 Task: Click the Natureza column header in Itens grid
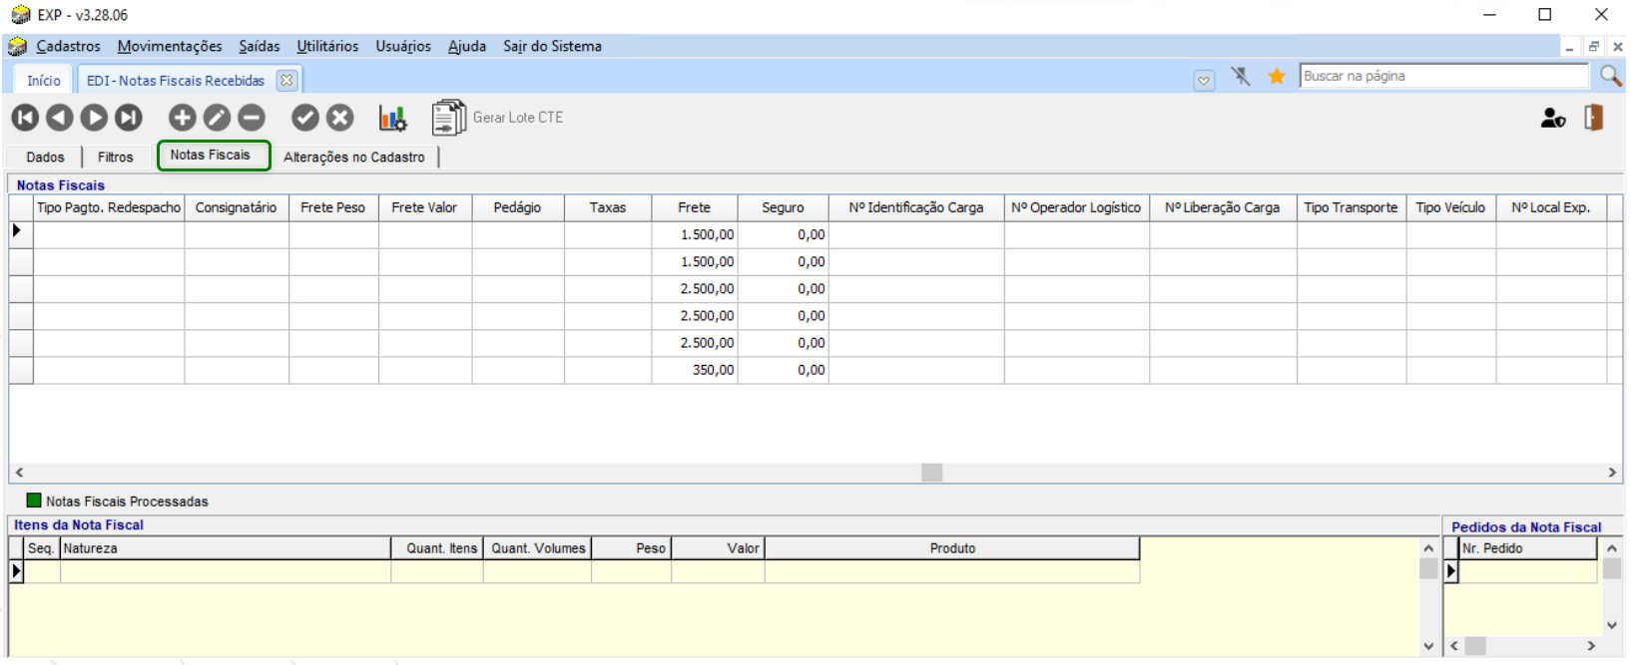226,548
